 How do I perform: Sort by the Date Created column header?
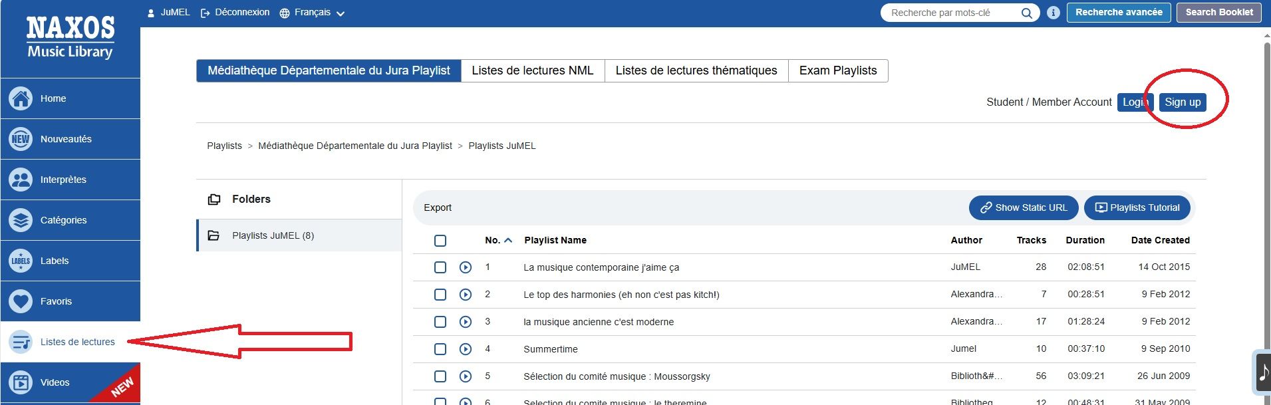coord(1161,240)
